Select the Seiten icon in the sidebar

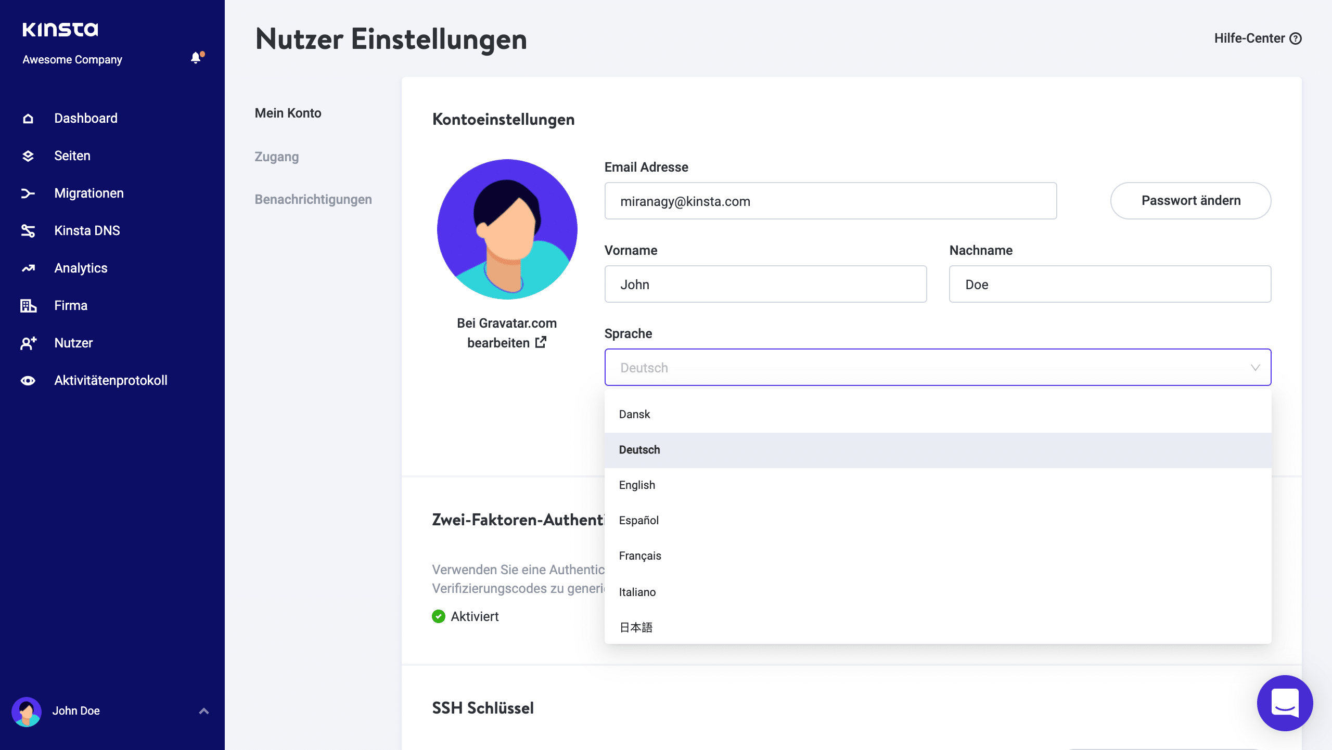[x=28, y=156]
